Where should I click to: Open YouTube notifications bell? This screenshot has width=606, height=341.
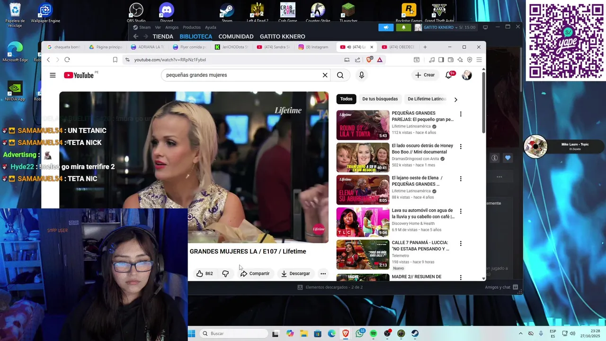pyautogui.click(x=449, y=75)
